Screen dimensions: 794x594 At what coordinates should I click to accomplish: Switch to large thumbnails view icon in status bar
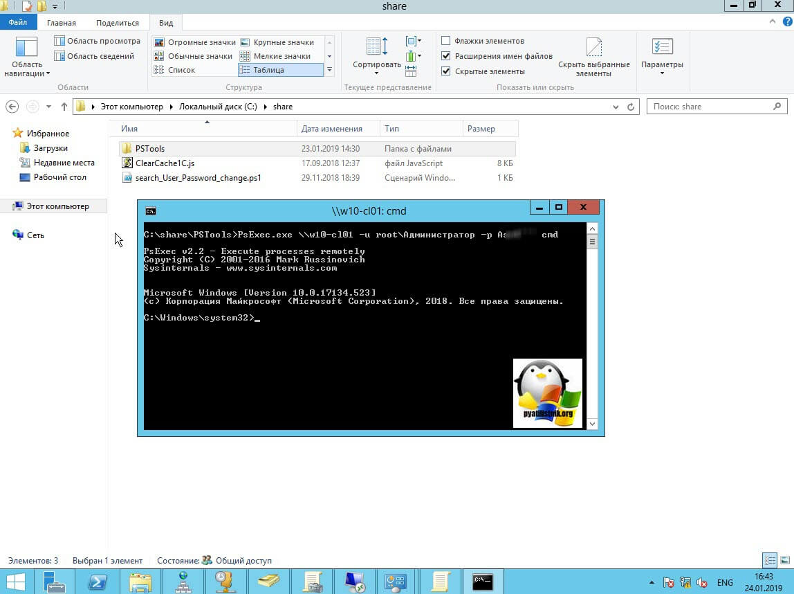coord(783,560)
